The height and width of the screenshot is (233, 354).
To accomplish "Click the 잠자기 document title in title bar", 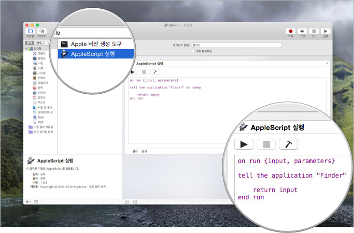I will (x=173, y=25).
